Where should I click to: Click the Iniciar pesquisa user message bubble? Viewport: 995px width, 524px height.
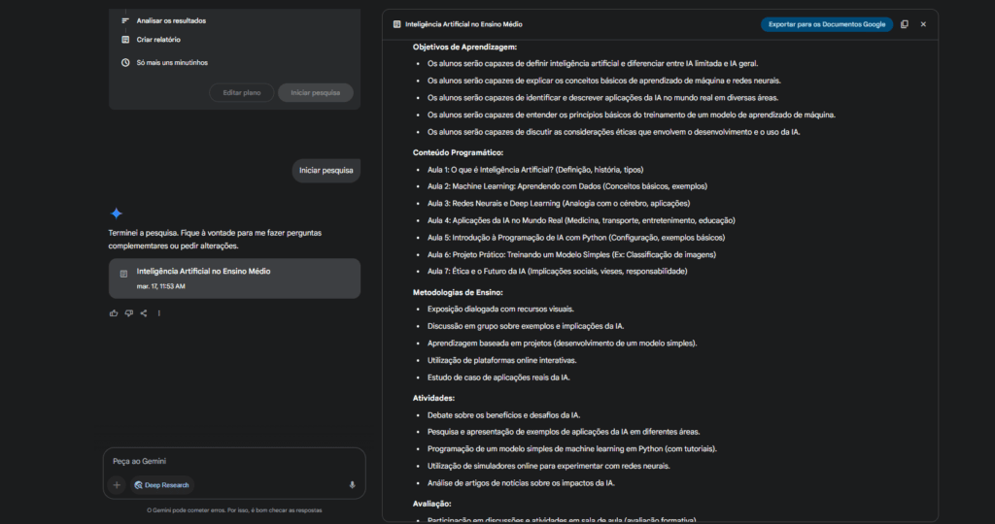coord(326,170)
